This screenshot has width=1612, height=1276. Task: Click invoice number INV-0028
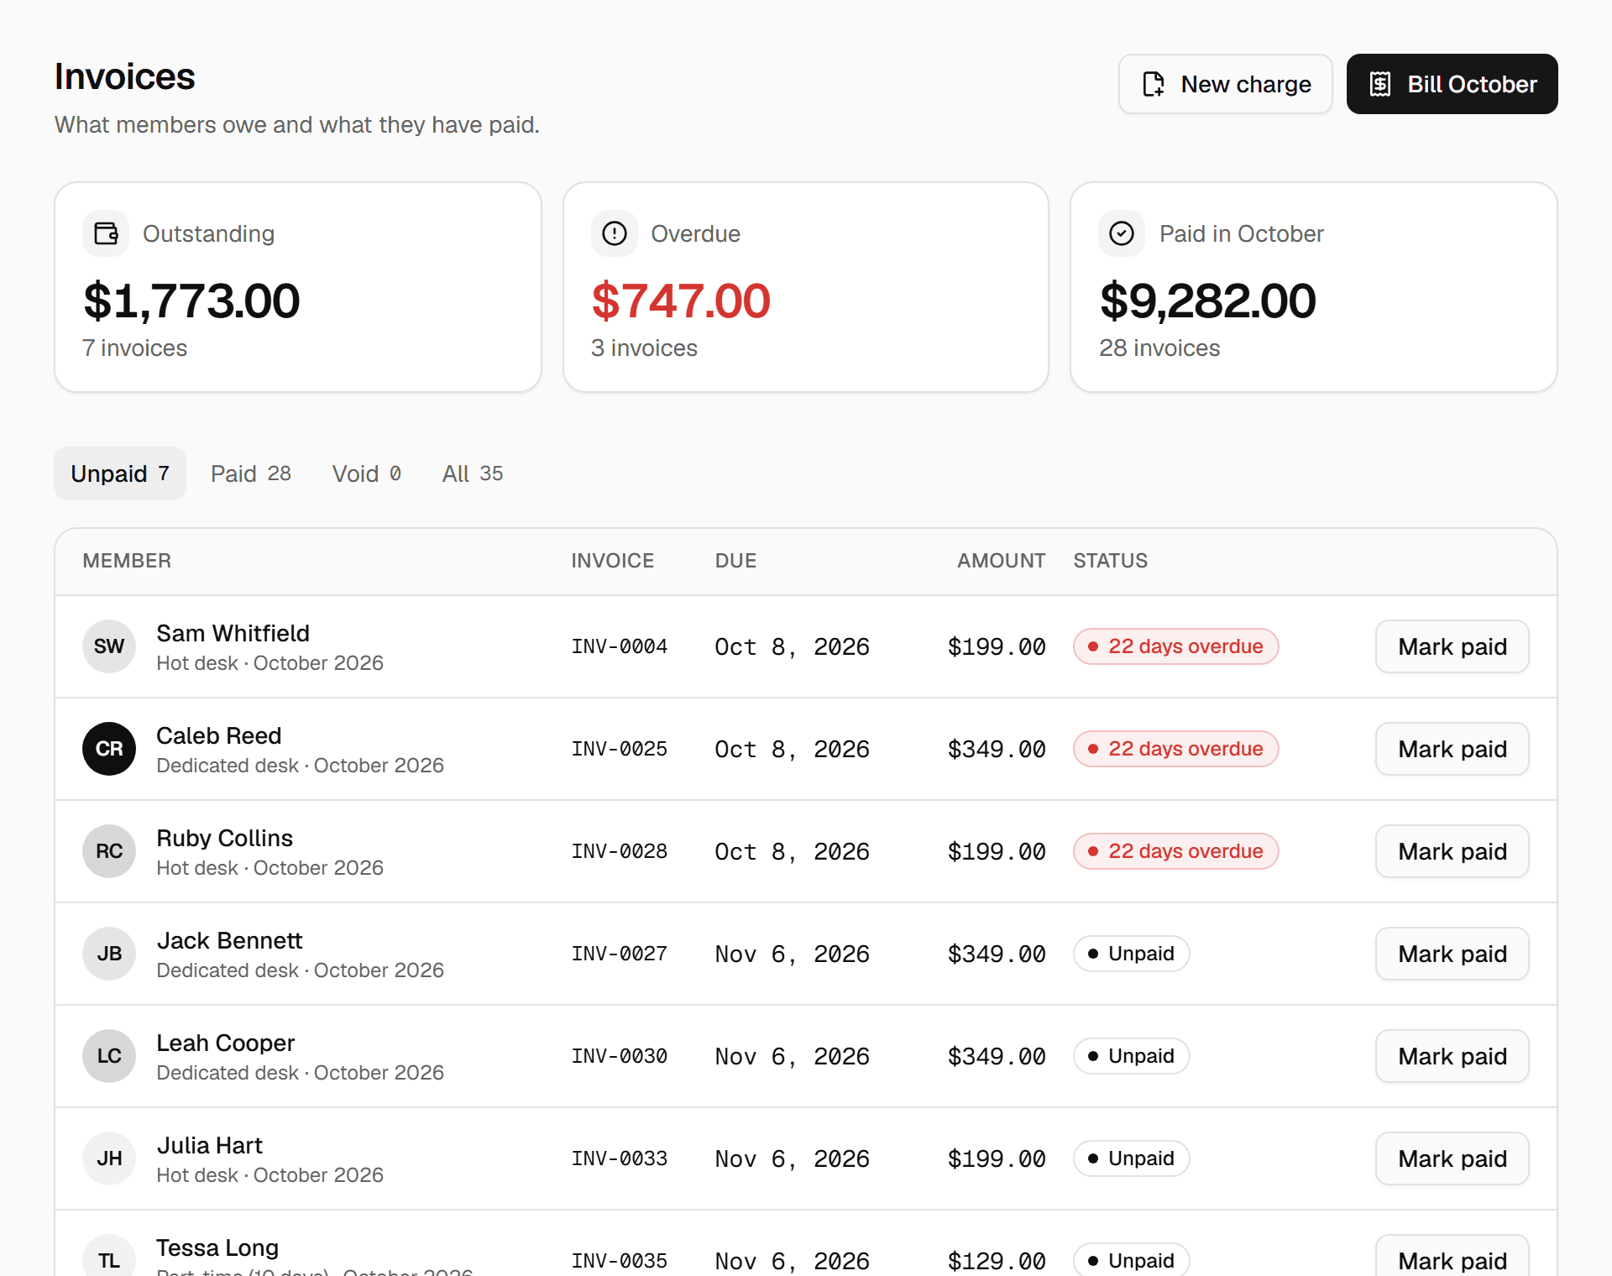click(620, 851)
